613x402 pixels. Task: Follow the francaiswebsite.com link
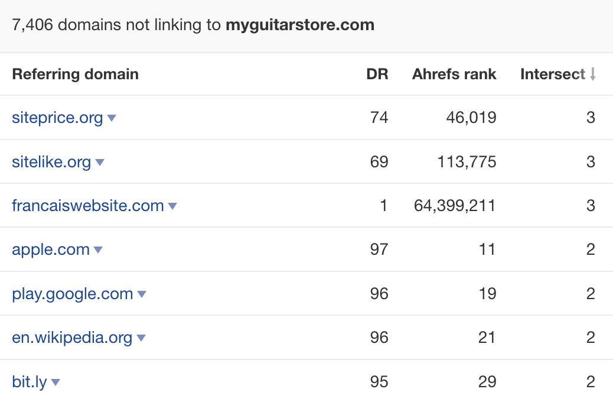coord(87,206)
